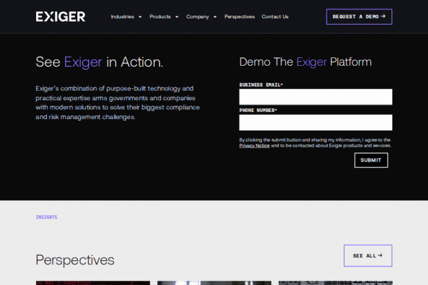The image size is (428, 285).
Task: Open the Industries navigation menu
Action: [122, 17]
